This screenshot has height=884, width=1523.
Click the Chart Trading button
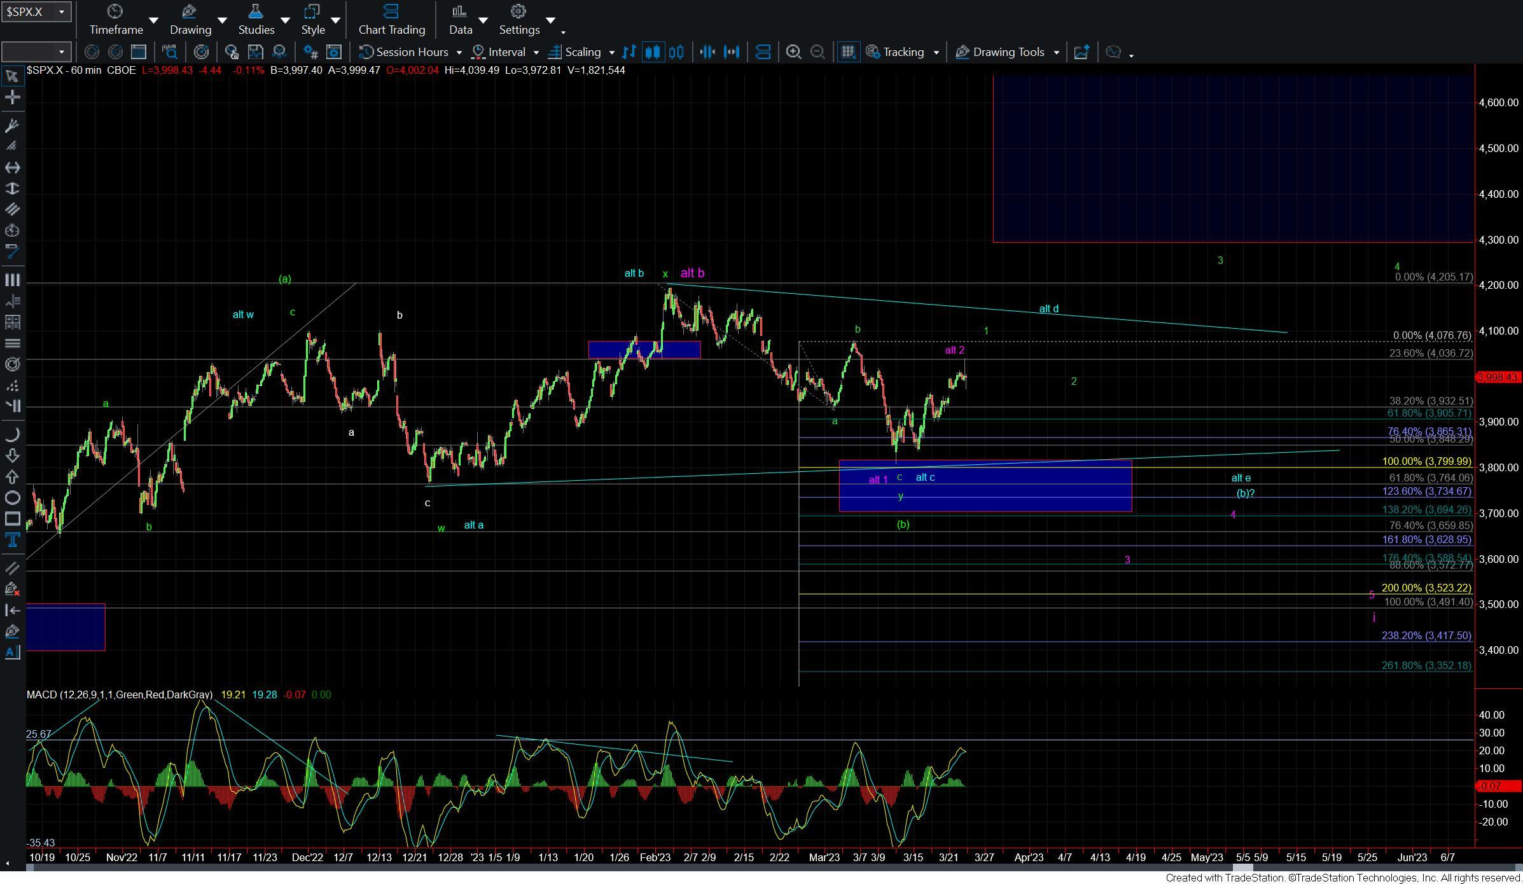391,20
